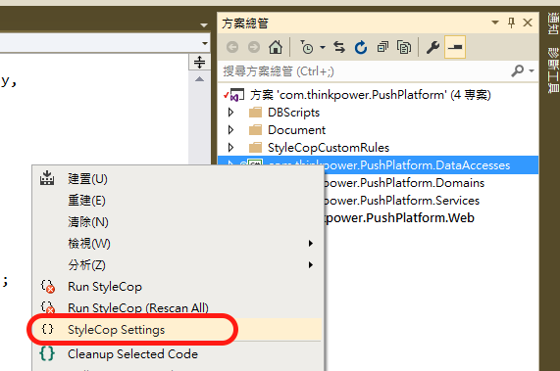The height and width of the screenshot is (371, 560).
Task: Open the 檢視(W) submenu
Action: 178,244
